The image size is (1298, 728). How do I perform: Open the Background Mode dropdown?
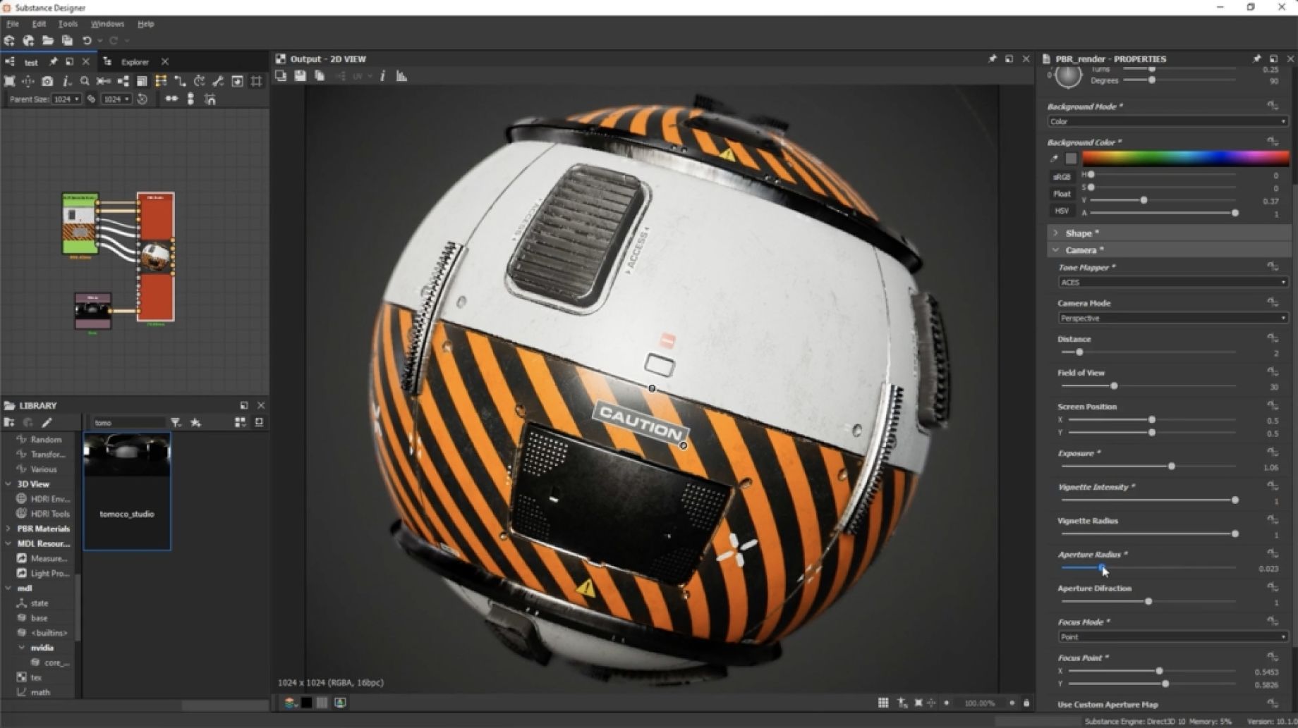pos(1167,121)
